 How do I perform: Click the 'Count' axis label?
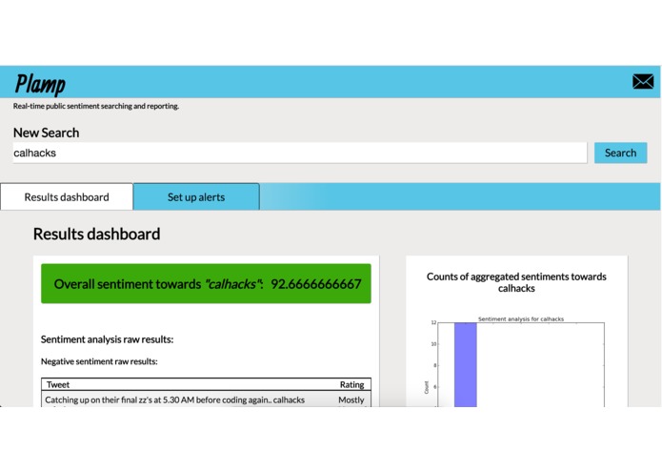pyautogui.click(x=426, y=387)
